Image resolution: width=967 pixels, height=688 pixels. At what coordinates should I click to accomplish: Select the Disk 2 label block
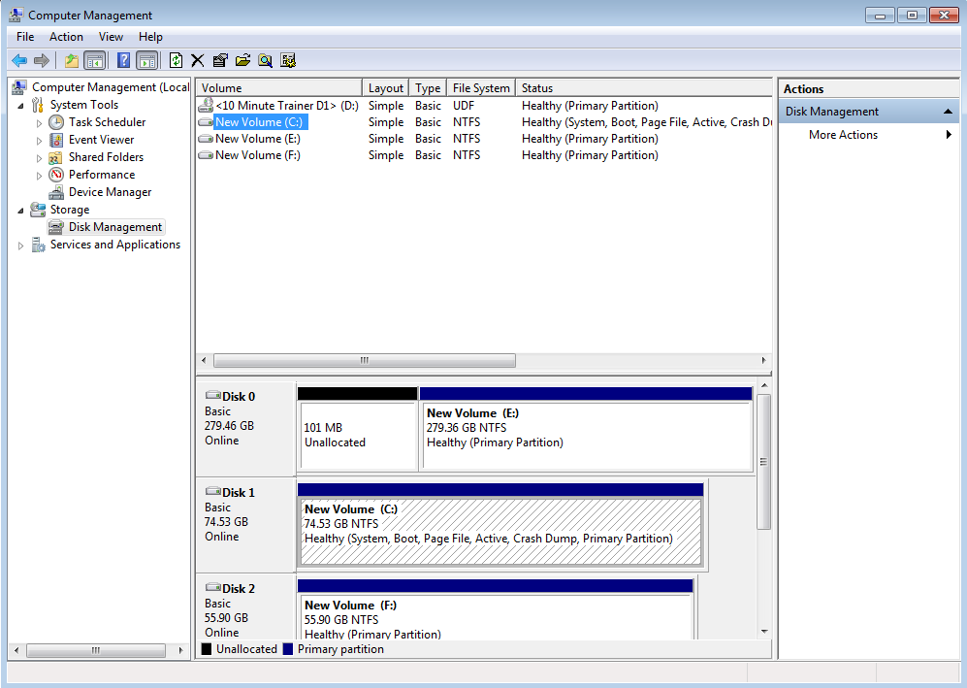point(246,607)
